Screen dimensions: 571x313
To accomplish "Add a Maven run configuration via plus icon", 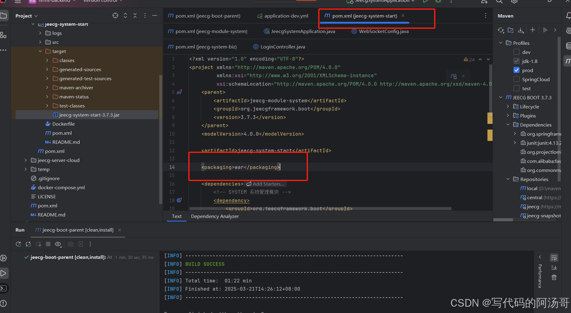I will point(533,30).
